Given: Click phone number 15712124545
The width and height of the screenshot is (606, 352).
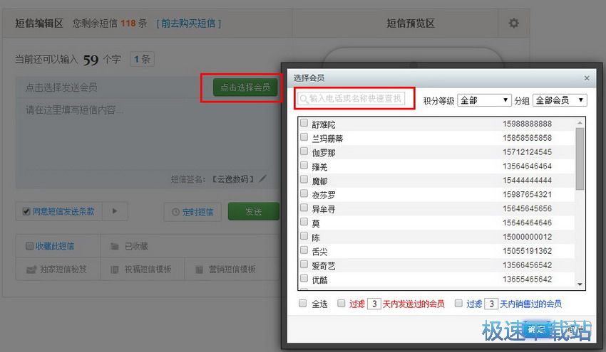Looking at the screenshot, I should (x=527, y=152).
